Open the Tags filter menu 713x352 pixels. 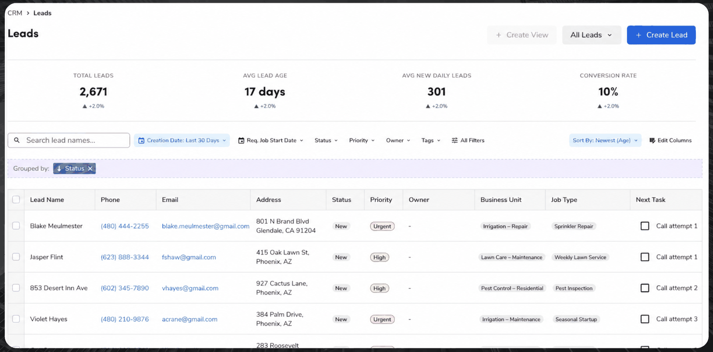(431, 140)
